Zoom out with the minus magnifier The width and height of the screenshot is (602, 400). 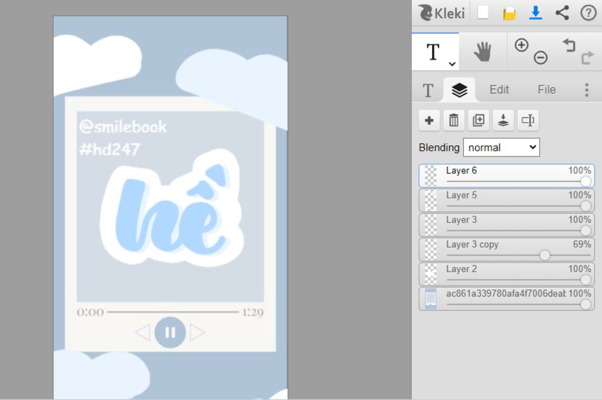[540, 58]
